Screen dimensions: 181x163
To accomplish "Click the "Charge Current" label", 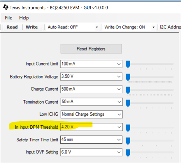I will pos(44,89).
